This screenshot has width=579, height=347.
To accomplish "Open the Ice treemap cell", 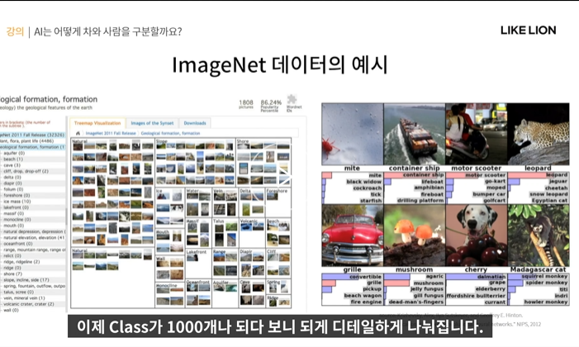I will 169,207.
